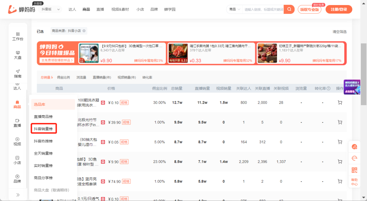
Task: Switch sorting to the 视频销量(件) tab
Action: pyautogui.click(x=127, y=78)
